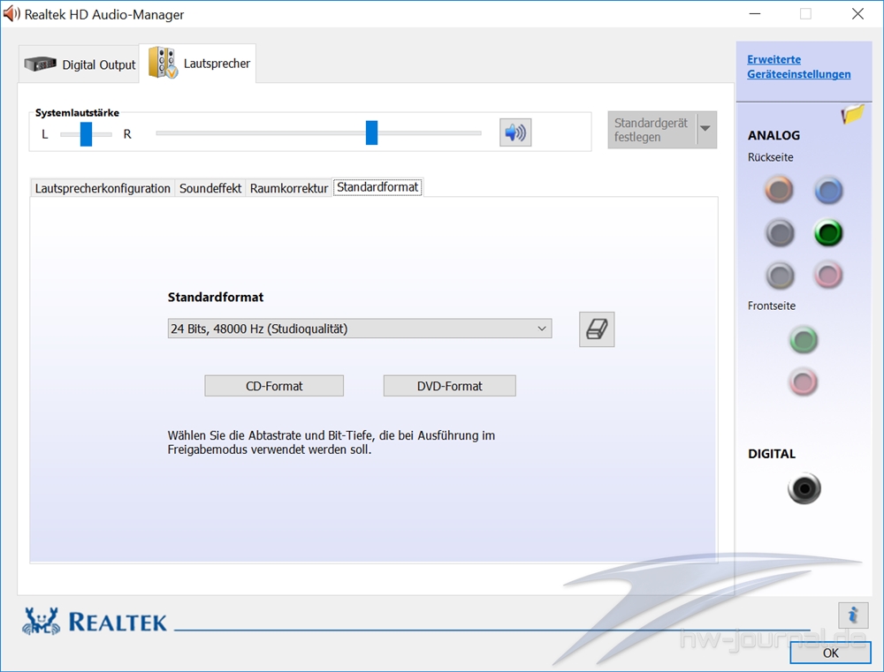
Task: Click the orange rear-panel audio jack
Action: (x=779, y=190)
